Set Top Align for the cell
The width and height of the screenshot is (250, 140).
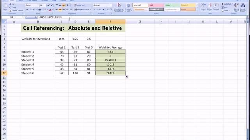pyautogui.click(x=57, y=5)
